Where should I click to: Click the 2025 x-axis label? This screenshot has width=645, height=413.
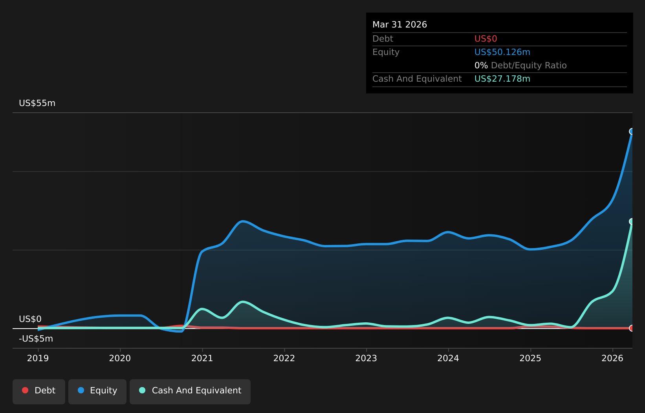530,358
